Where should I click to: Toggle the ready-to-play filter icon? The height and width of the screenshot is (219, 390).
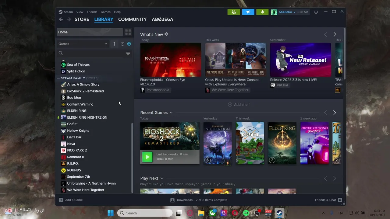coord(129,44)
